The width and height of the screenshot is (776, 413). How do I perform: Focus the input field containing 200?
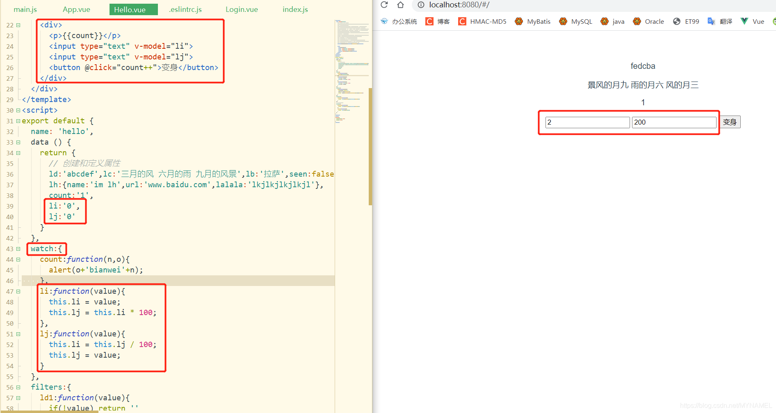pyautogui.click(x=674, y=122)
